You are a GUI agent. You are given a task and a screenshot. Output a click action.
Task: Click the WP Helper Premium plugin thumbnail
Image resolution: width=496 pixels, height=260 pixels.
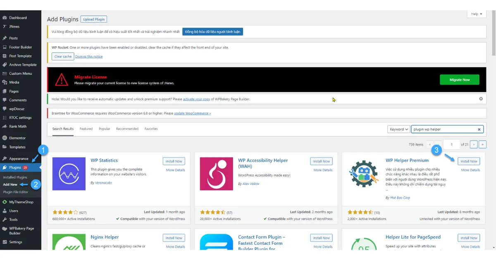[364, 174]
